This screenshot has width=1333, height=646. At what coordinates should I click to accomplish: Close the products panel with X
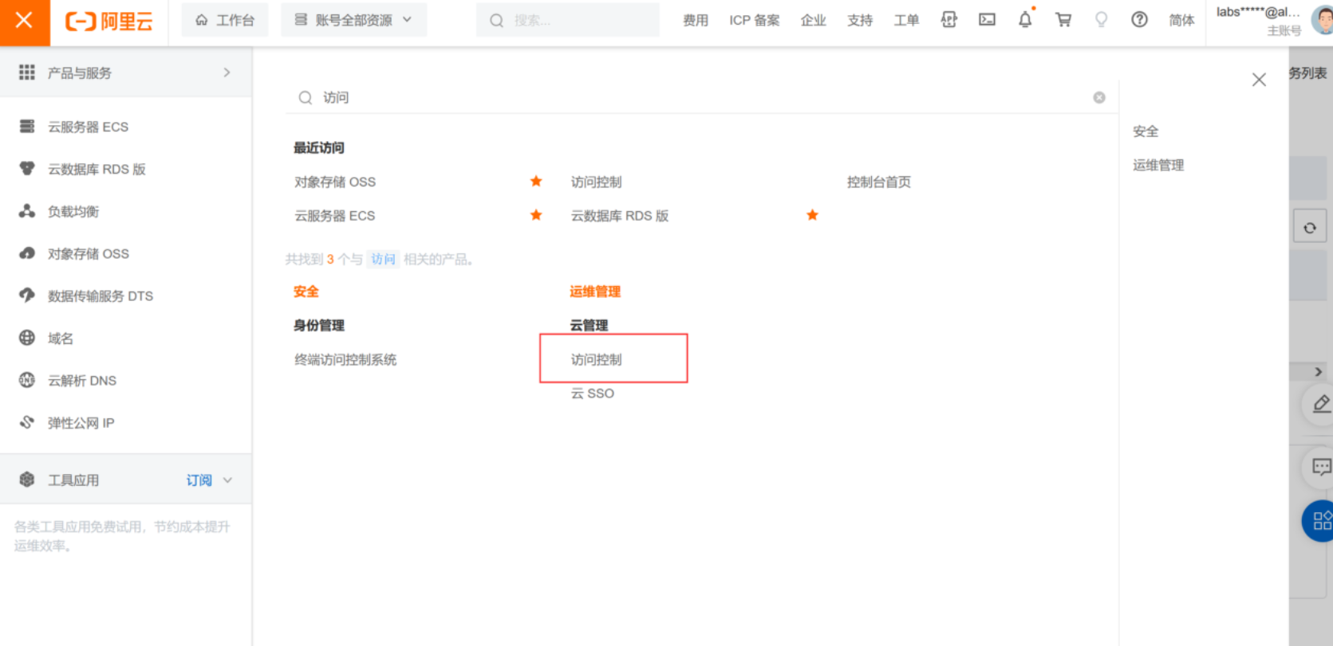[1259, 80]
